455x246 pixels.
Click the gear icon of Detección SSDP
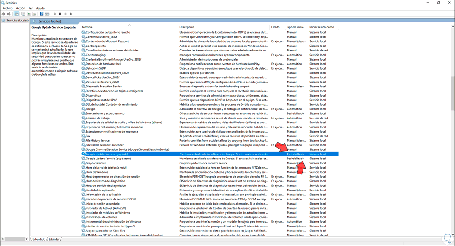[84, 68]
